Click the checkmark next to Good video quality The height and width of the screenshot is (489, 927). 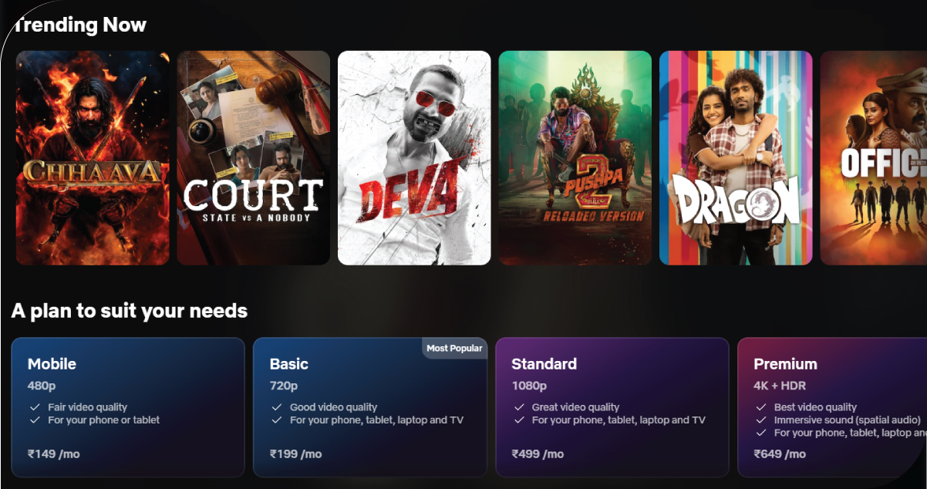[276, 407]
